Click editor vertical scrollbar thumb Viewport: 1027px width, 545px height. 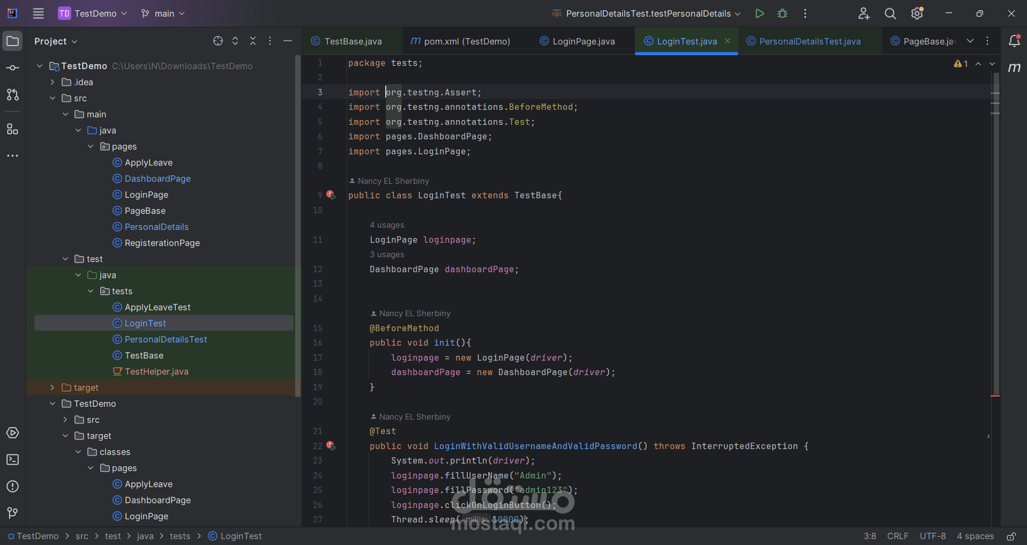[996, 234]
